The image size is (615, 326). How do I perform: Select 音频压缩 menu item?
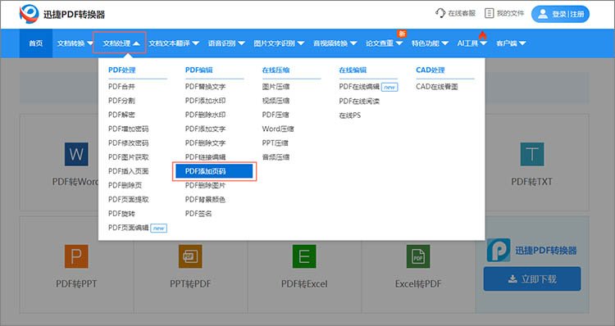coord(276,157)
